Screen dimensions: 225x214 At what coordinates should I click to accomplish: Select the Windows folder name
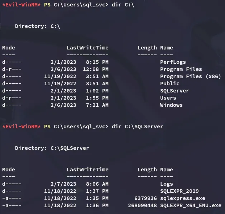[171, 105]
